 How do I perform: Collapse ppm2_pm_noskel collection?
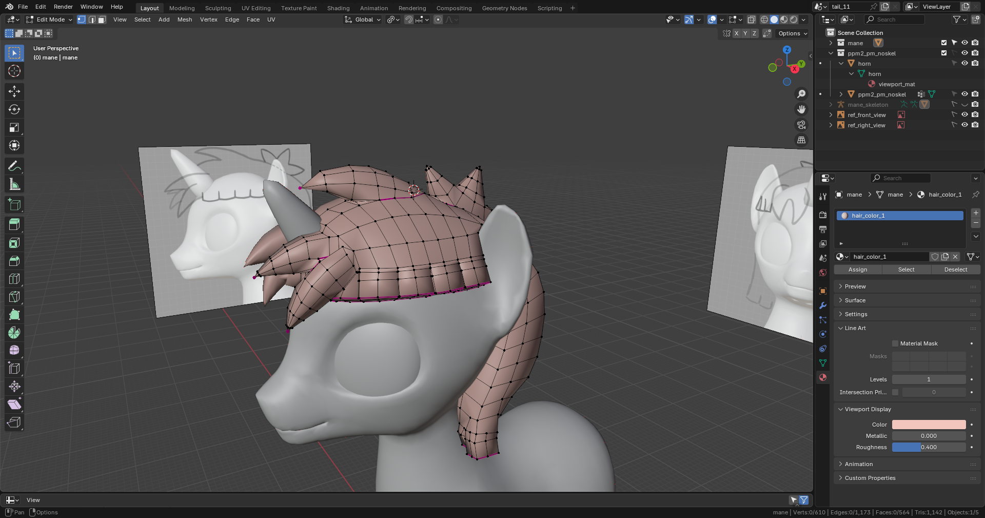coord(831,53)
